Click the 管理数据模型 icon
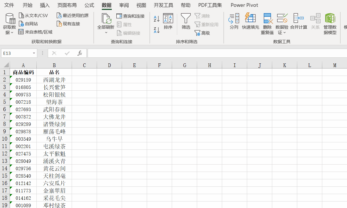 click(x=330, y=24)
